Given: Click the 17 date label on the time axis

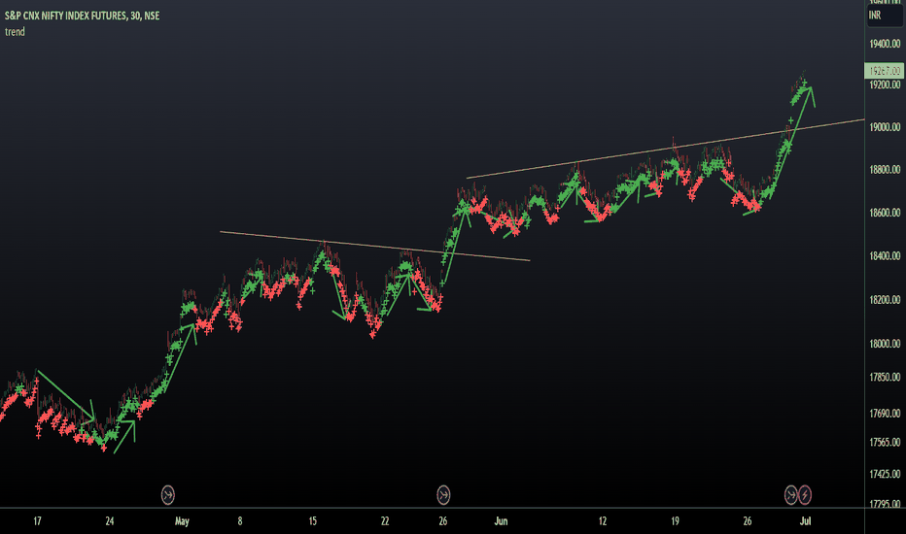Looking at the screenshot, I should click(37, 521).
